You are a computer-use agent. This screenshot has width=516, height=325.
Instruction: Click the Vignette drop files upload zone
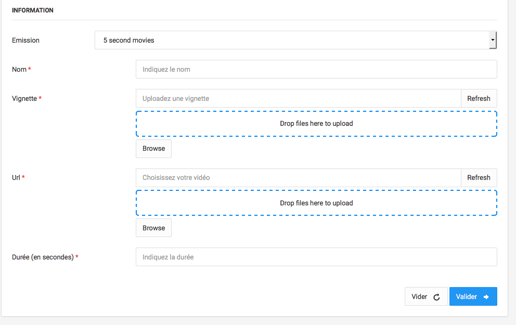point(316,124)
